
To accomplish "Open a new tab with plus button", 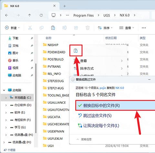I will point(65,6).
